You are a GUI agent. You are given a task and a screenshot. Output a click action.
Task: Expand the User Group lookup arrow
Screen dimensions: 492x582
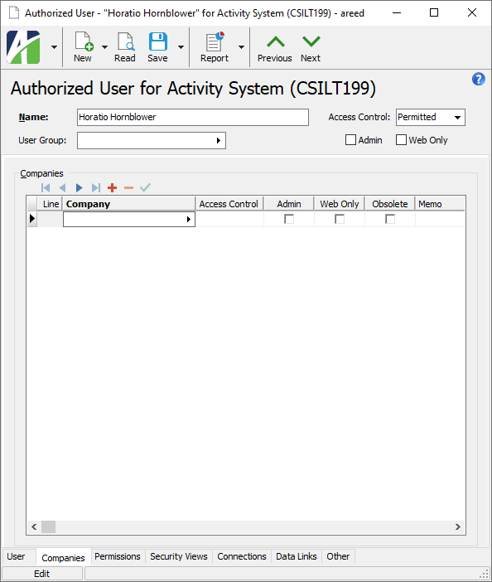219,141
